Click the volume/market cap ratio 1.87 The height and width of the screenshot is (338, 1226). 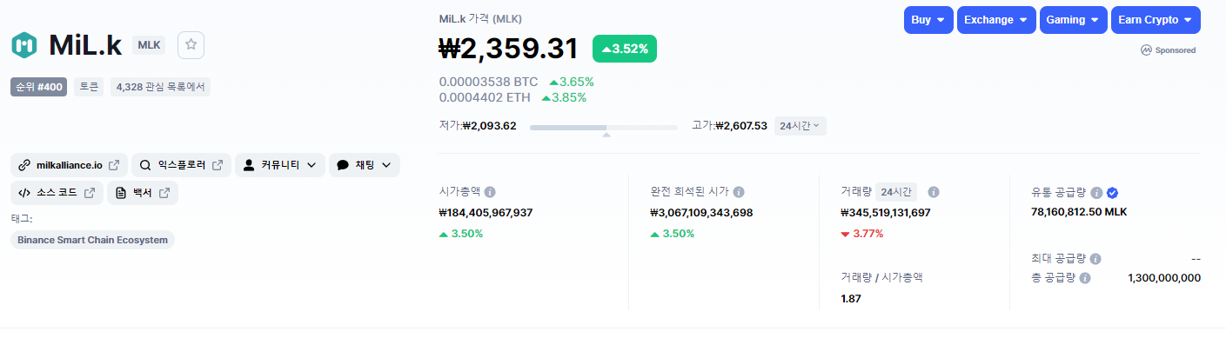(x=851, y=299)
